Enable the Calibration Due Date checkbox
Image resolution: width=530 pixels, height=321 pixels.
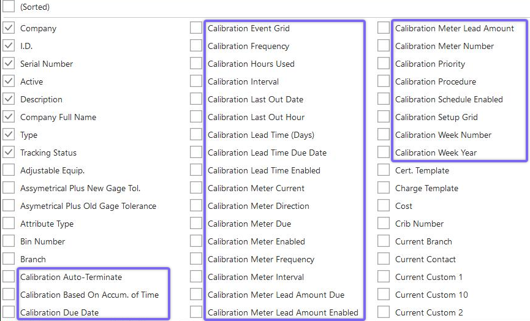[9, 312]
